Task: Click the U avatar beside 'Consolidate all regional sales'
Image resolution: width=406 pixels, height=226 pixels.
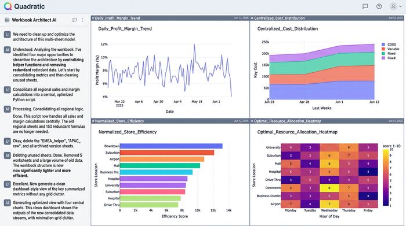Action: click(7, 90)
